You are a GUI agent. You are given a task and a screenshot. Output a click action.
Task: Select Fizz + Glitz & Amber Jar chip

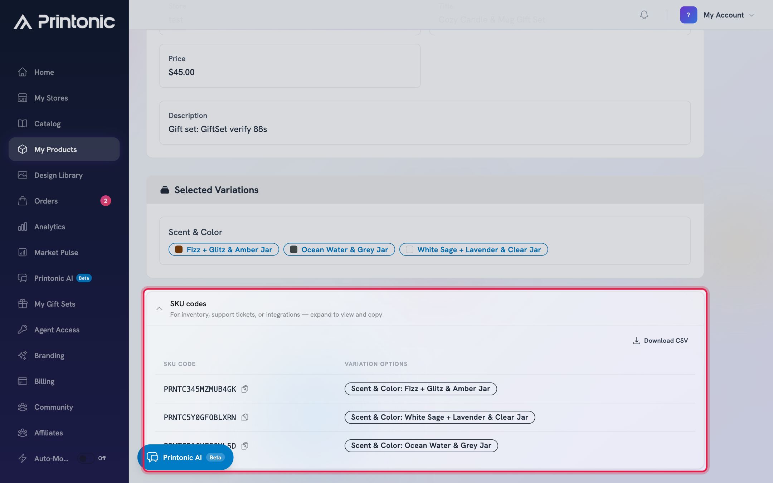pyautogui.click(x=224, y=249)
